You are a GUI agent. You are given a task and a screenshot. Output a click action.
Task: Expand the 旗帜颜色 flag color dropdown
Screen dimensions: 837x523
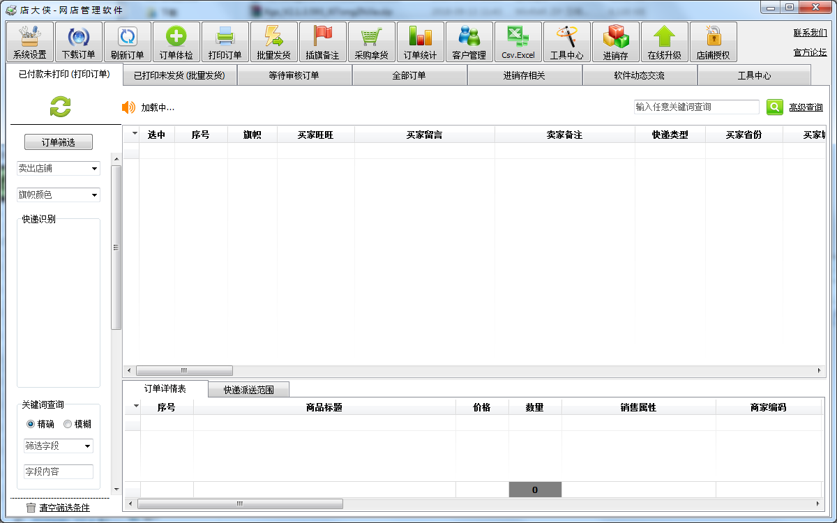58,195
